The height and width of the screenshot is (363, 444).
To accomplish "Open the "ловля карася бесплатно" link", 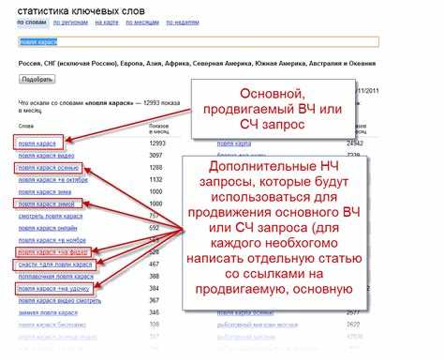I will (52, 325).
